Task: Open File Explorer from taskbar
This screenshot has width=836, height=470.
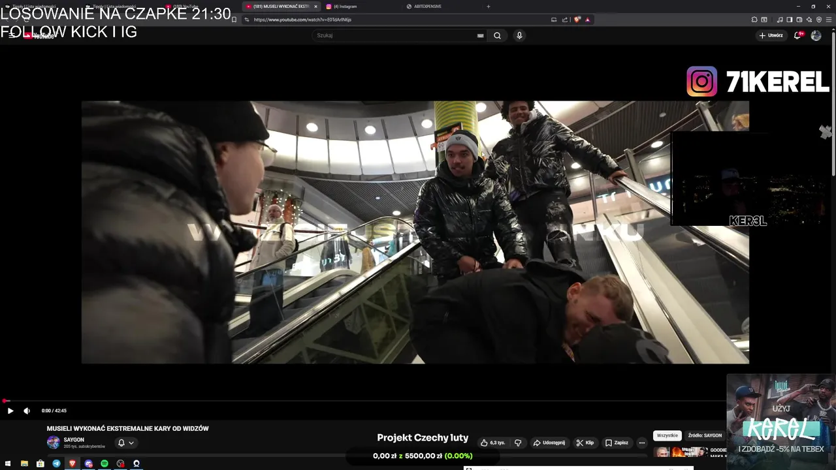Action: [x=24, y=463]
